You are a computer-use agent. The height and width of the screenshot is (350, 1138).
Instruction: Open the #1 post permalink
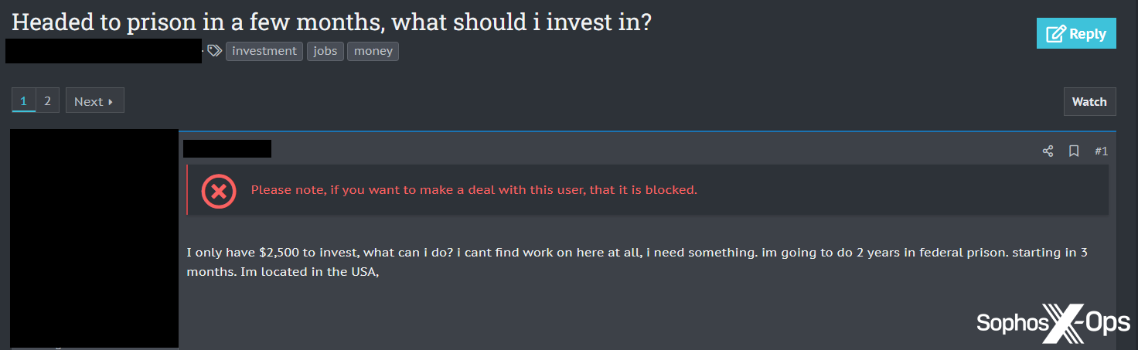click(1102, 151)
